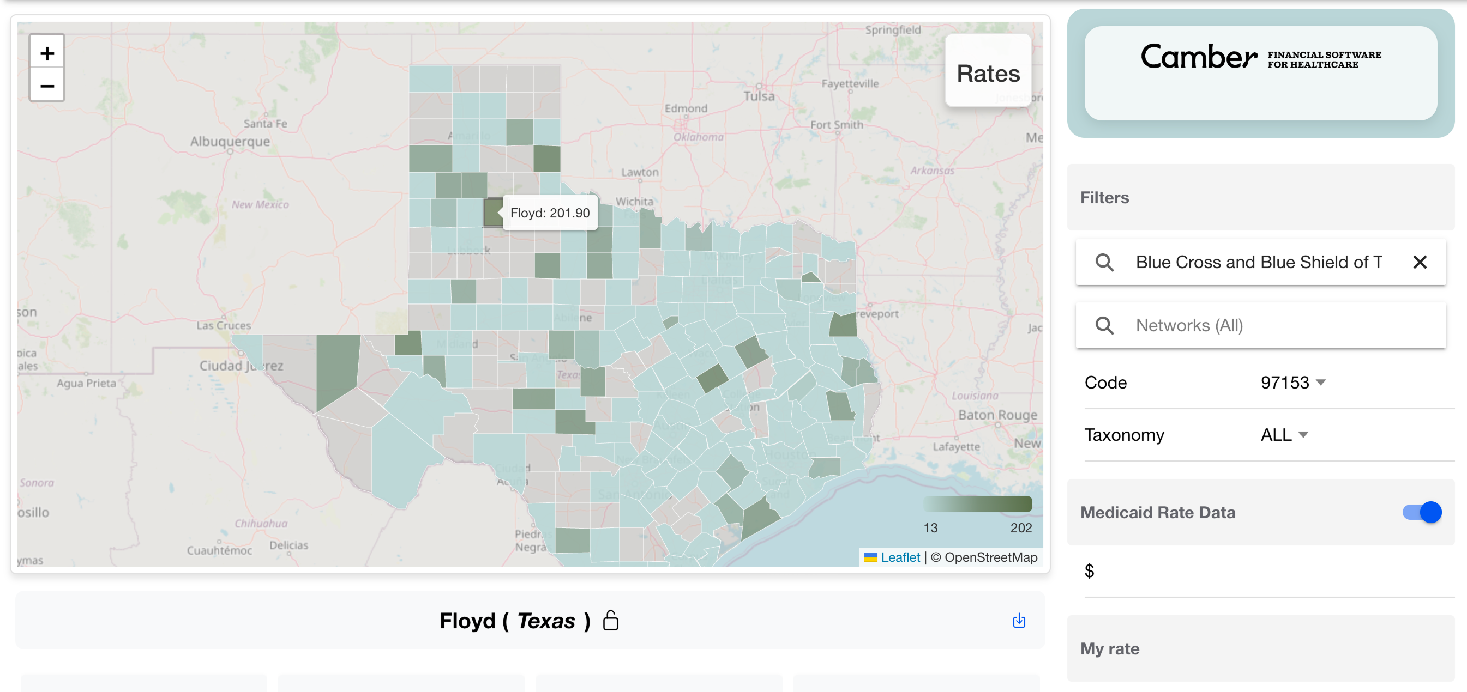Disable the Medicaid Rate Data switch

tap(1421, 512)
